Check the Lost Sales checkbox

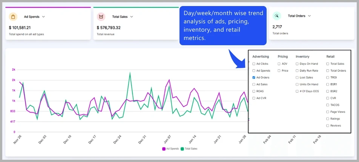(x=297, y=78)
